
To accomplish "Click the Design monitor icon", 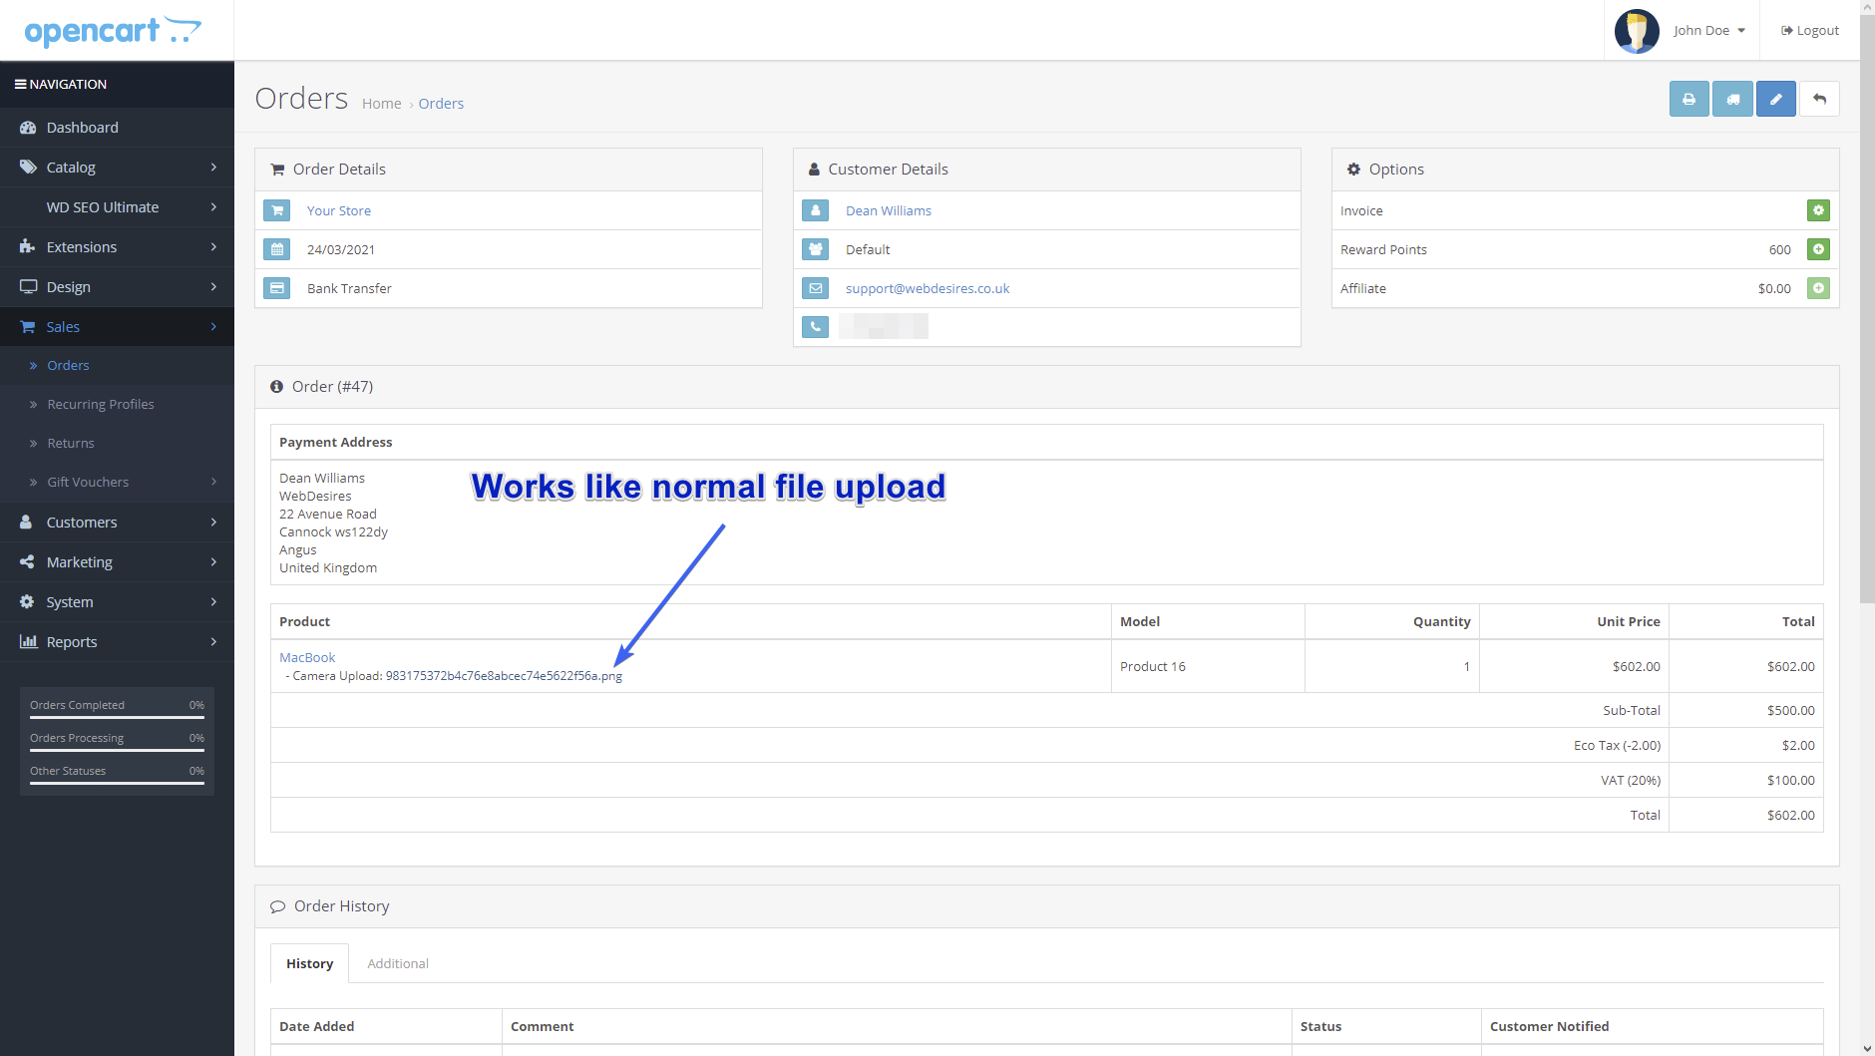I will tap(28, 287).
